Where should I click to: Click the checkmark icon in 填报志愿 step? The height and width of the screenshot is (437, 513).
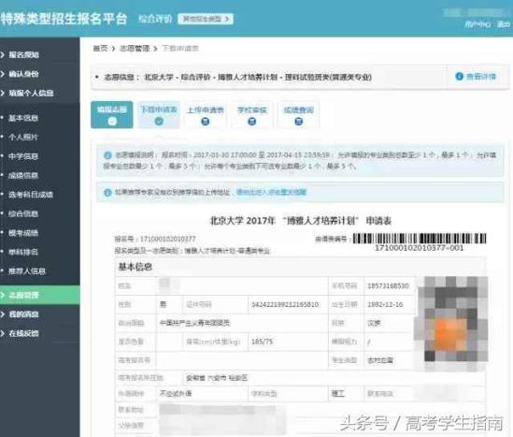pos(112,122)
